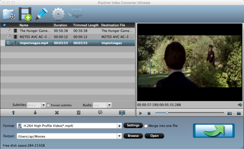Click Free disk space status text
The height and width of the screenshot is (149, 244).
(24, 145)
